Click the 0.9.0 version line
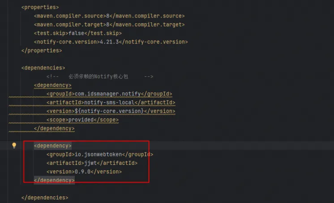This screenshot has height=203, width=334. (84, 171)
